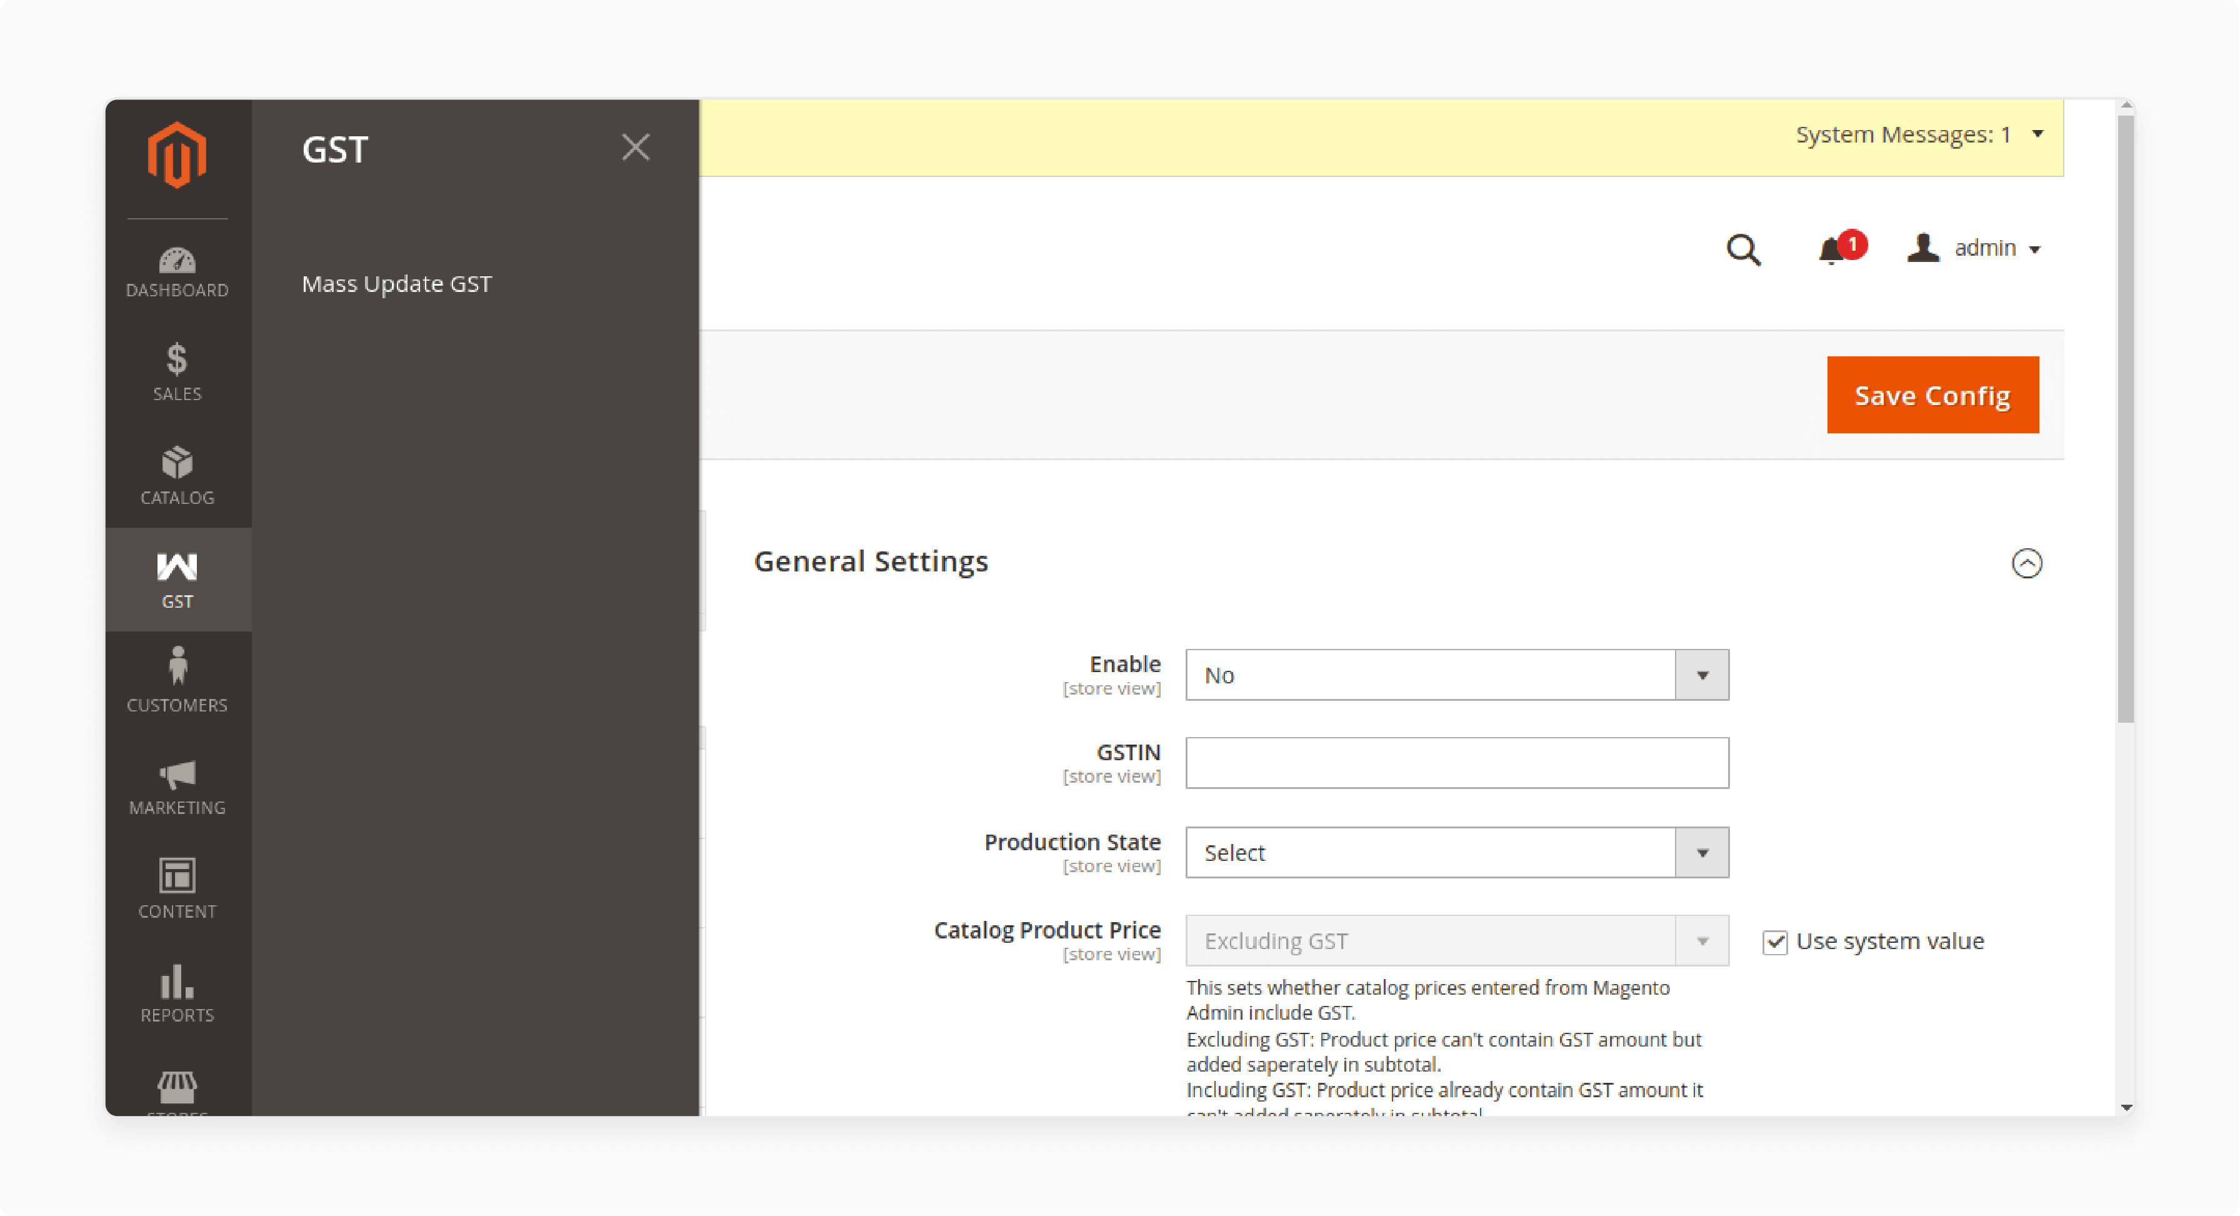Click the scrollbar up arrow
Screen dimensions: 2240x1216
[x=2126, y=106]
